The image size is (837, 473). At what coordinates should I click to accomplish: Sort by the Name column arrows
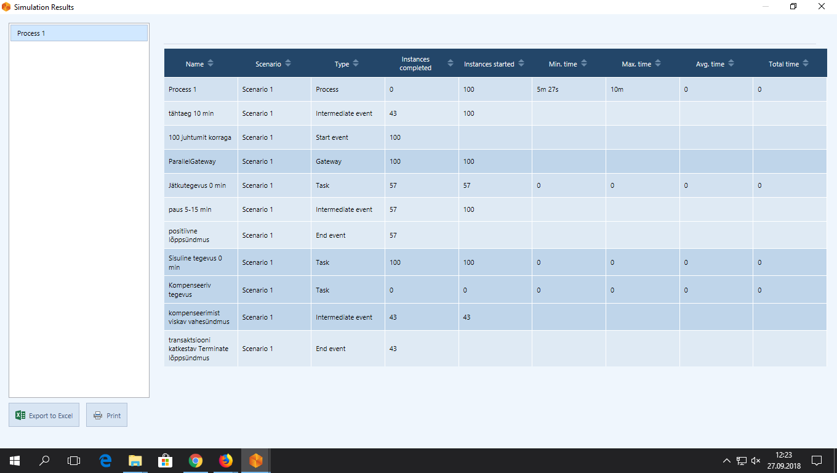[x=210, y=63]
